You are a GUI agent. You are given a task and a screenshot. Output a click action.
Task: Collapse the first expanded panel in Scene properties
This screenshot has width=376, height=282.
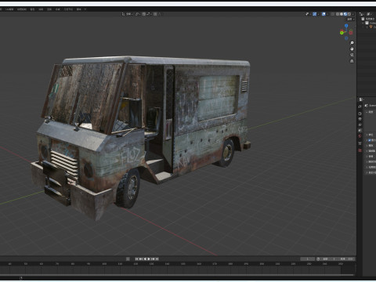(x=367, y=112)
